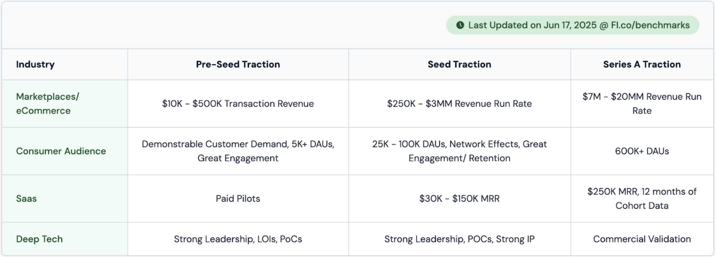Click the Commercial Validation cell
This screenshot has height=258, width=716.
pos(642,239)
